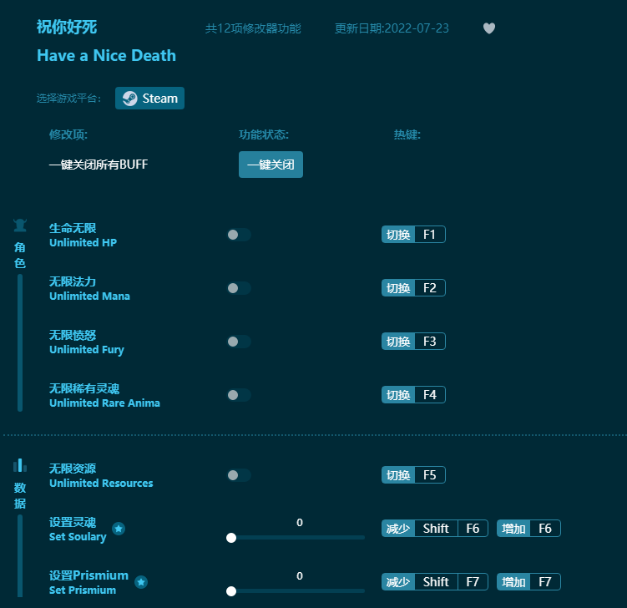Click the 减少 Shift F7 hotkey button
The height and width of the screenshot is (608, 627).
[435, 582]
